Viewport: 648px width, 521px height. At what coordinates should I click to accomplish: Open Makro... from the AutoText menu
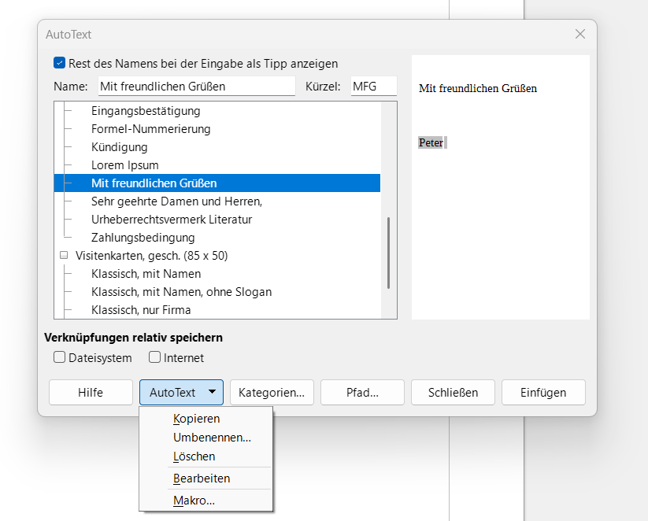point(194,501)
